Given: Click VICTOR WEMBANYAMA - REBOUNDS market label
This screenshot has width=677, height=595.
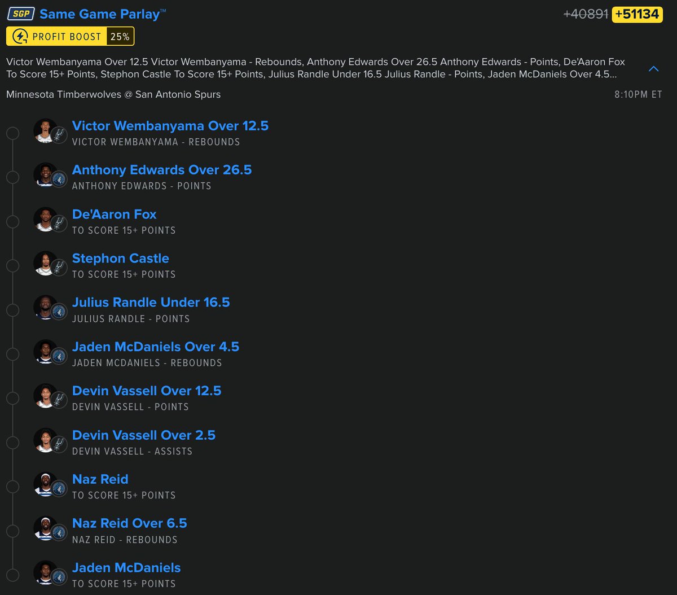Looking at the screenshot, I should pos(156,142).
